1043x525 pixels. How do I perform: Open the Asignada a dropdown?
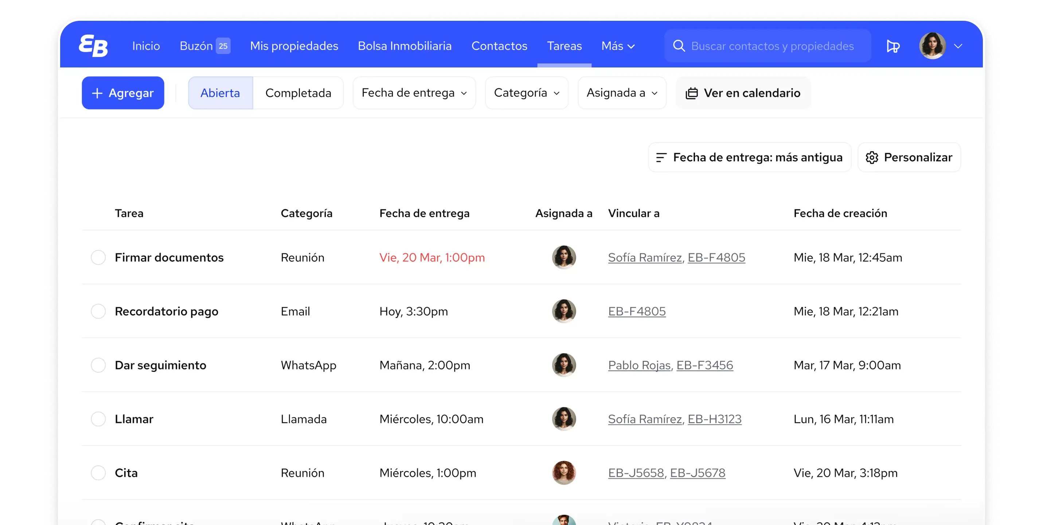(621, 93)
